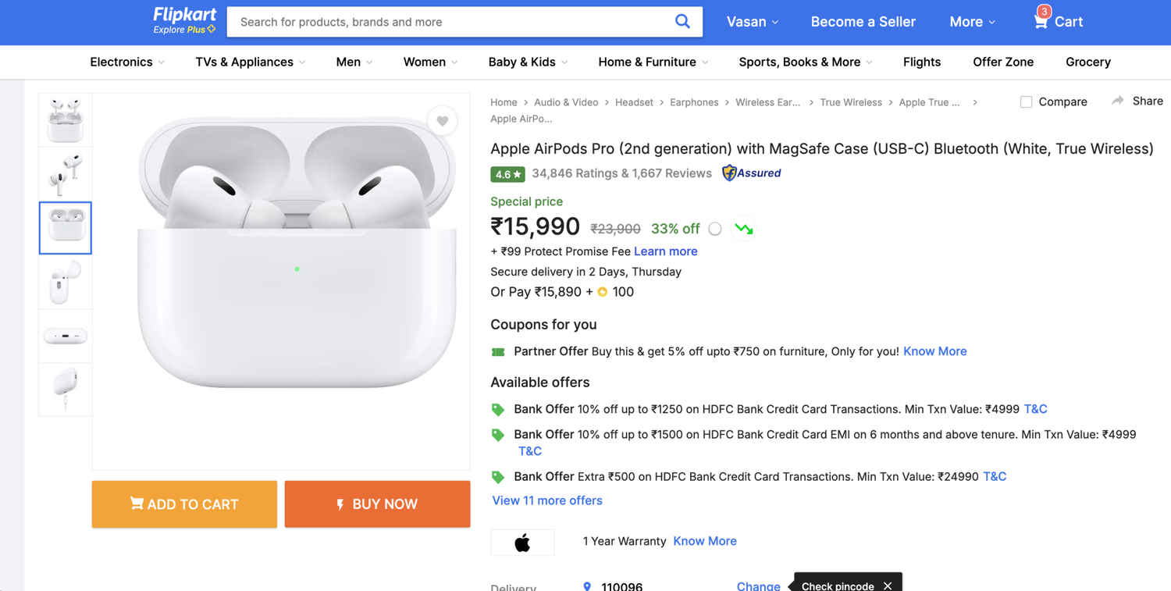Expand the Vasan account dropdown
The image size is (1171, 591).
pos(753,22)
